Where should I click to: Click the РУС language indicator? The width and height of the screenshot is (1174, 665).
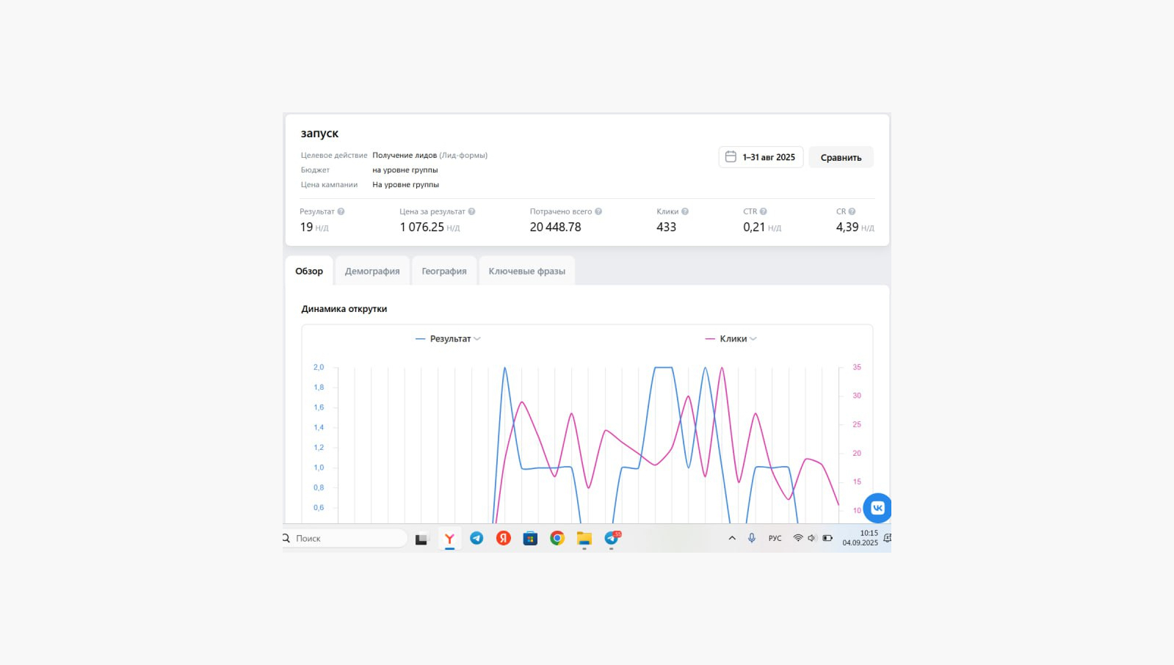775,538
